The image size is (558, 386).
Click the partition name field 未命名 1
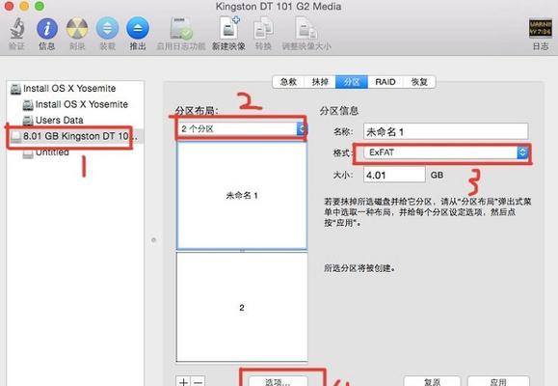445,132
